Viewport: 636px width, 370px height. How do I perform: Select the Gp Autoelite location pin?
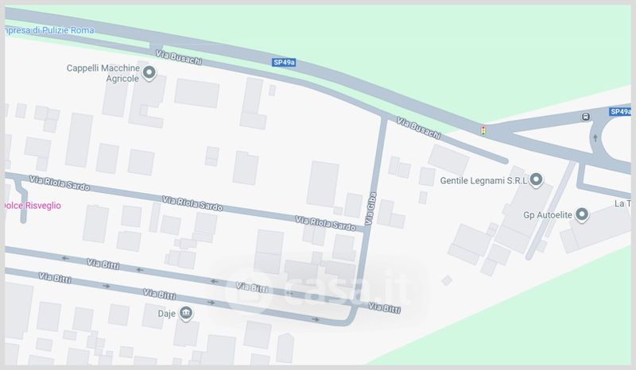[x=582, y=214]
